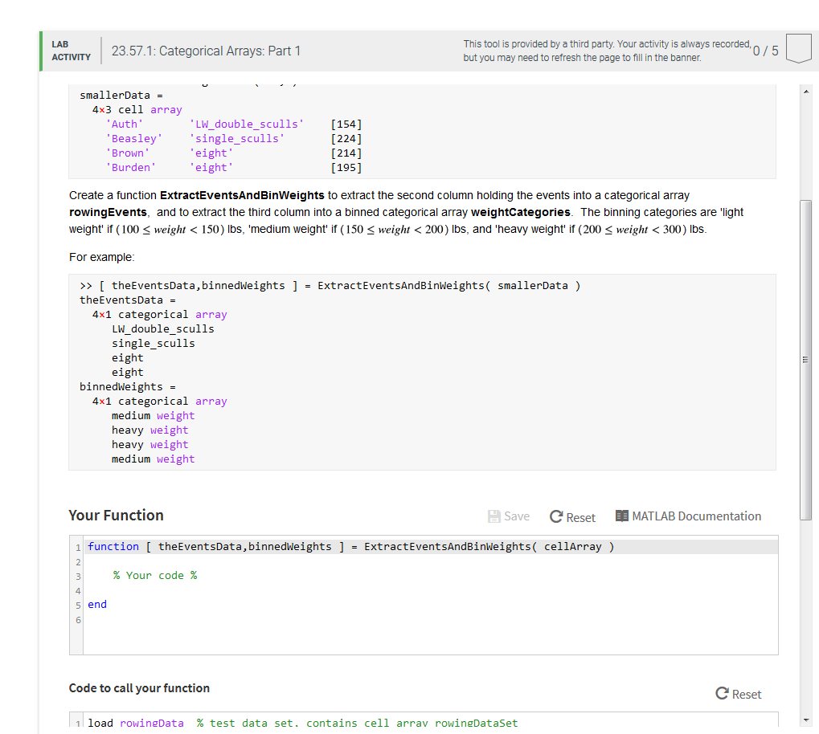This screenshot has width=819, height=734.
Task: Select the function keyword on line 1
Action: click(x=113, y=546)
